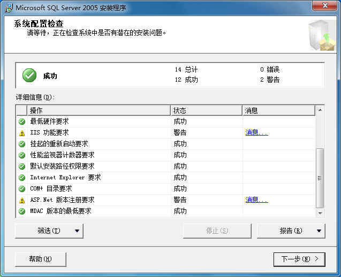
Task: Click the green check icon beside MDAC 版本的最低要求
Action: [x=22, y=211]
